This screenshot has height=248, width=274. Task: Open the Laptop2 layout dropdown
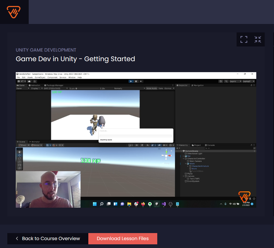tap(249, 81)
